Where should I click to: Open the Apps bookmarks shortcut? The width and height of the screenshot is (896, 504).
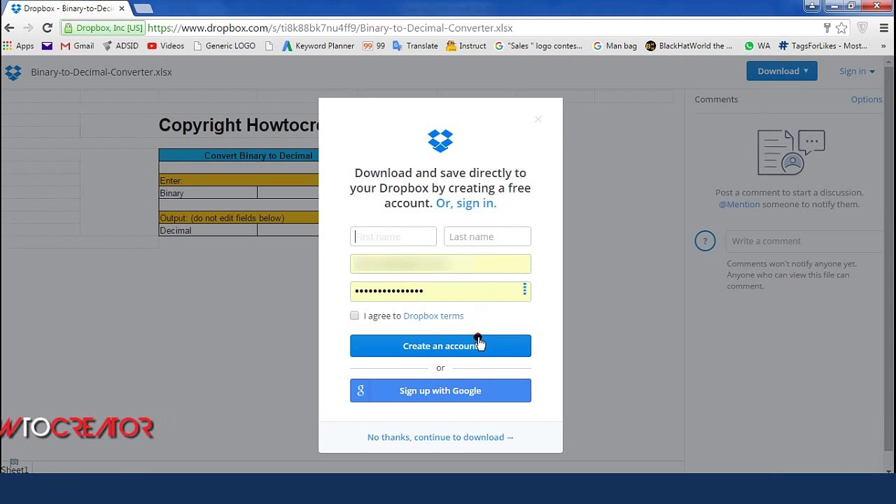coord(18,45)
